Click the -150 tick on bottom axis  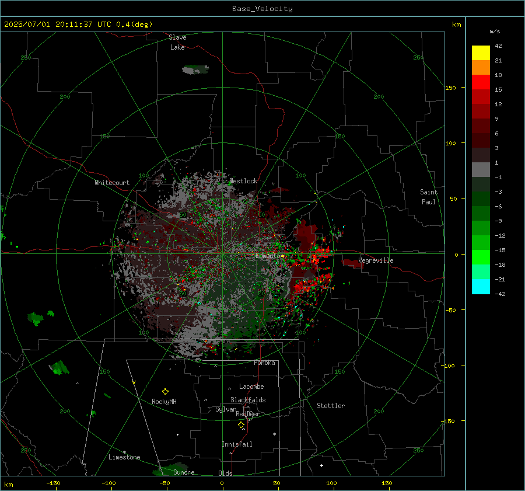[x=53, y=483]
